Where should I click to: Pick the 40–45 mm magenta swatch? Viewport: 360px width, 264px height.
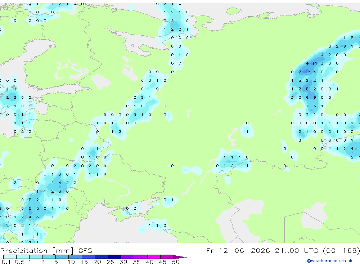coord(154,257)
